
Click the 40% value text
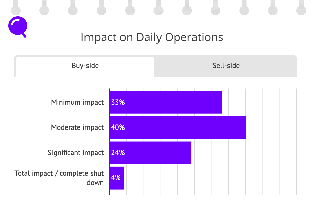point(118,127)
